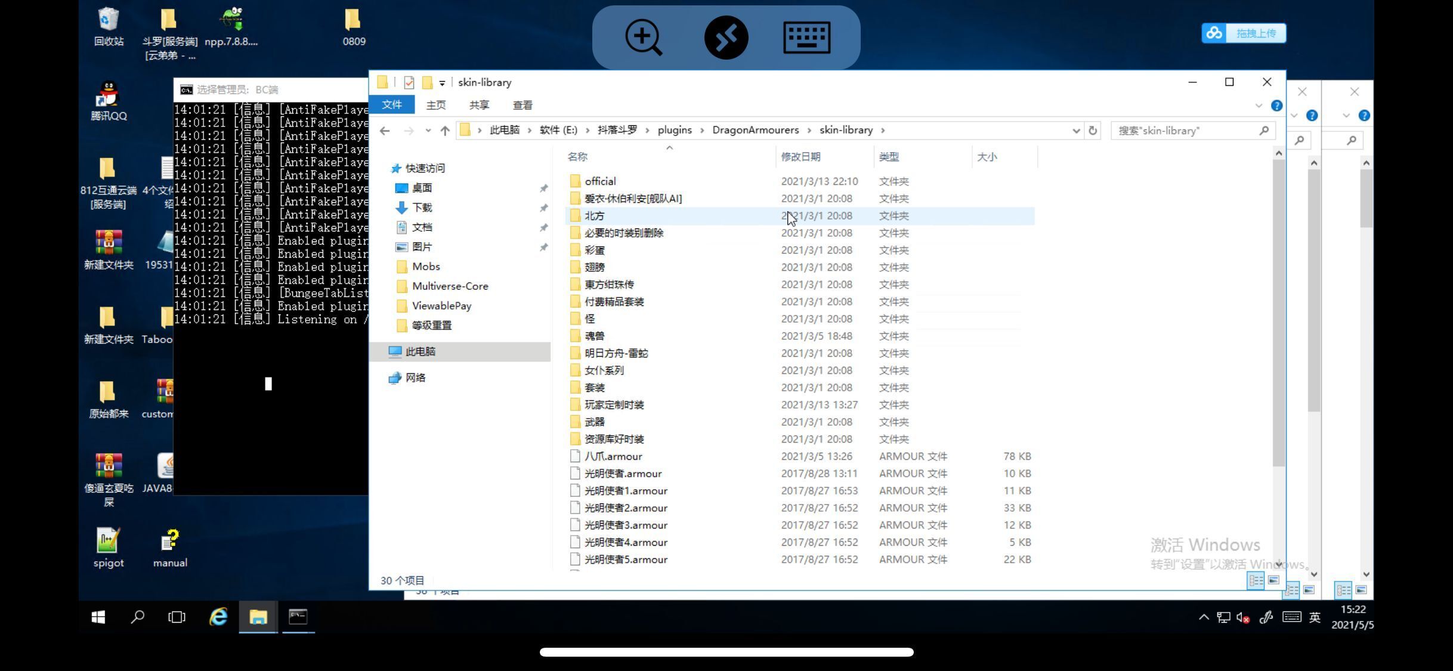
Task: Select 图片 in the navigation pane
Action: (422, 247)
